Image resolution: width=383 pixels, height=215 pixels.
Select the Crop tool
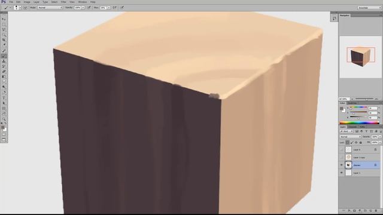pos(4,40)
